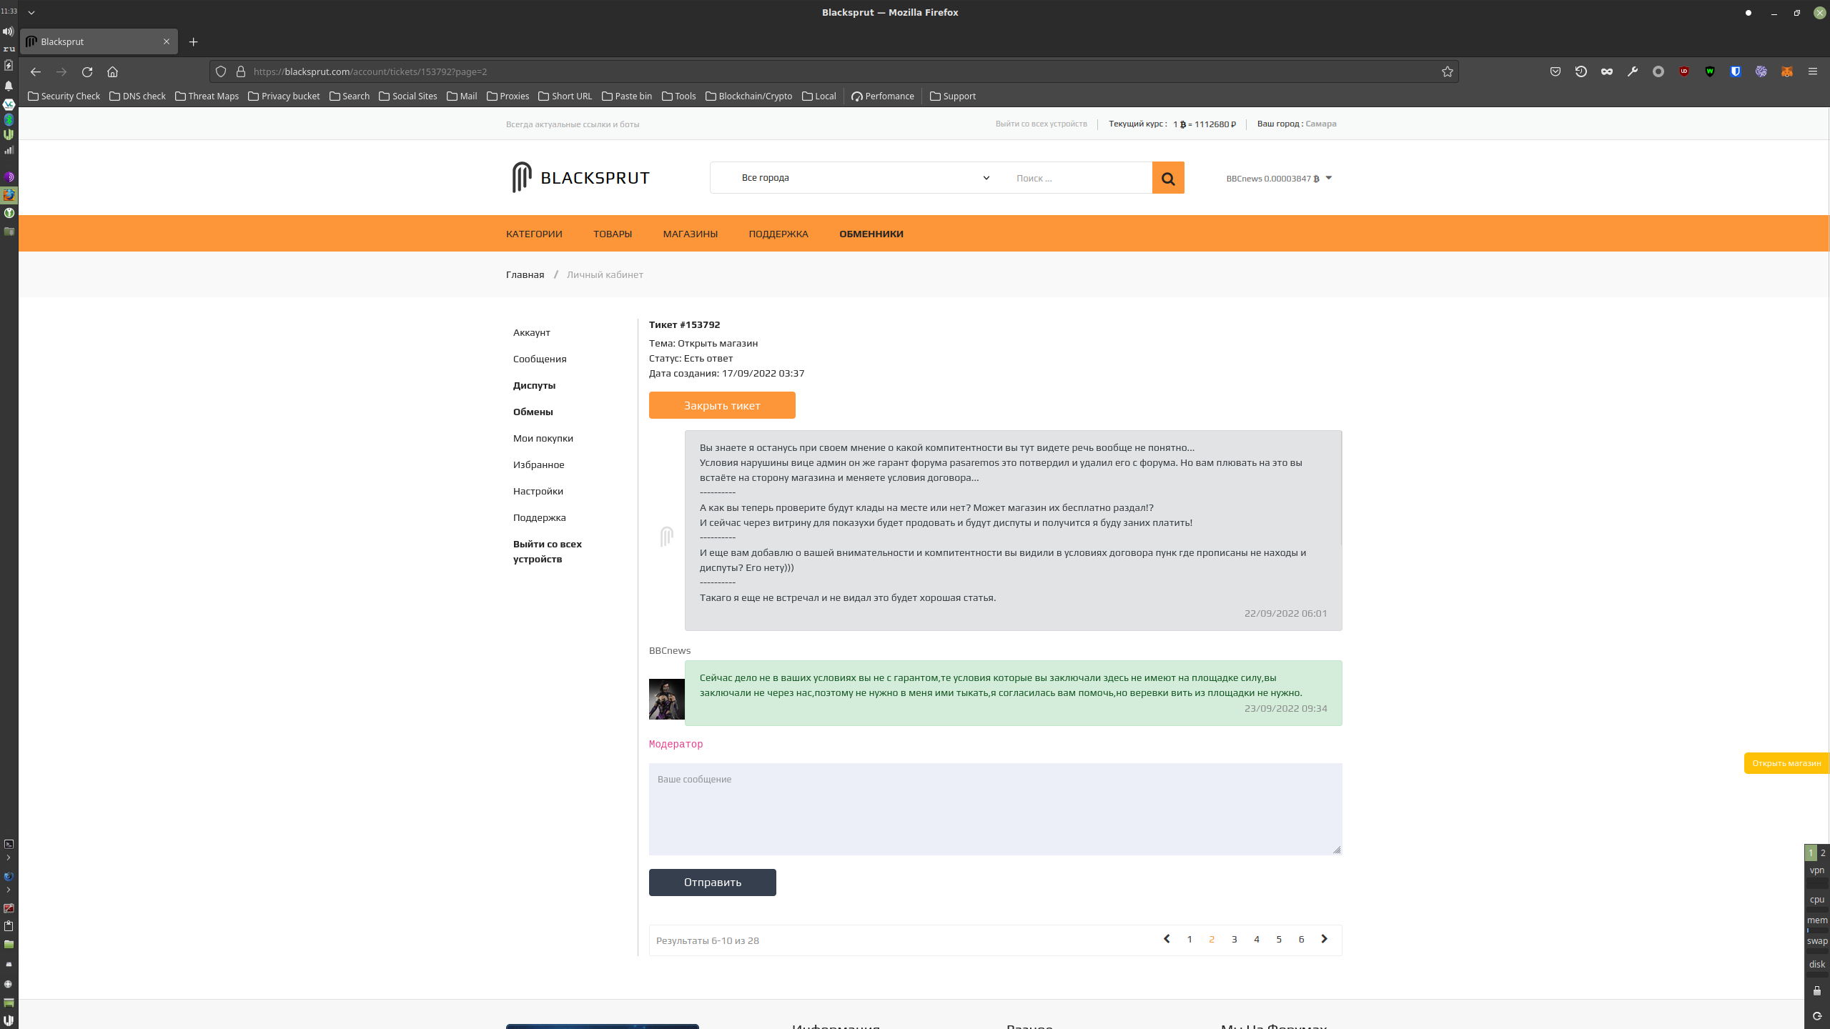
Task: Go to results page 1
Action: 1189,939
